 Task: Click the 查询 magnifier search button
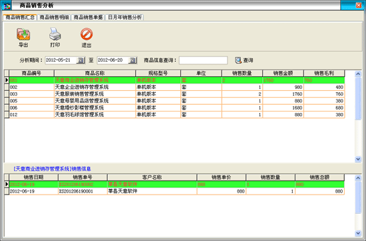click(x=244, y=60)
